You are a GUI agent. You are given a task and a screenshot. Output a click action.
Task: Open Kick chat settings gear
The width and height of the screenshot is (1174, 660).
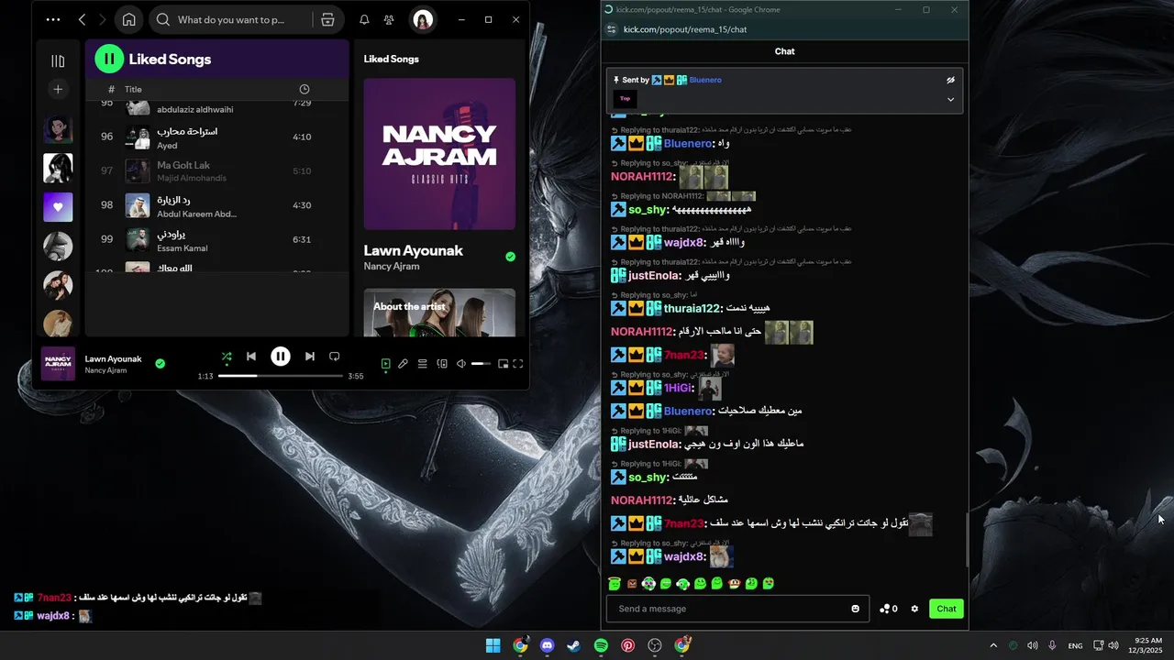pyautogui.click(x=914, y=609)
